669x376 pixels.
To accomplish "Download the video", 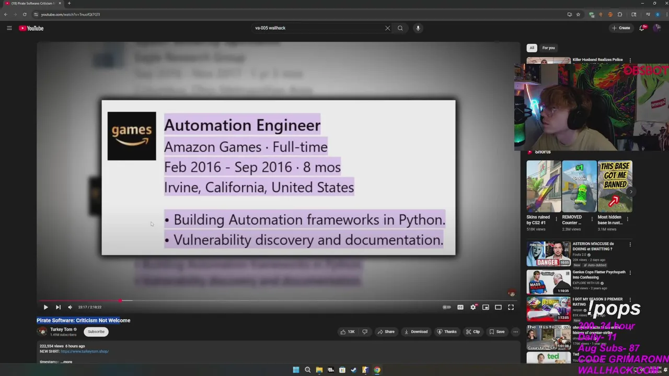I will pos(416,332).
